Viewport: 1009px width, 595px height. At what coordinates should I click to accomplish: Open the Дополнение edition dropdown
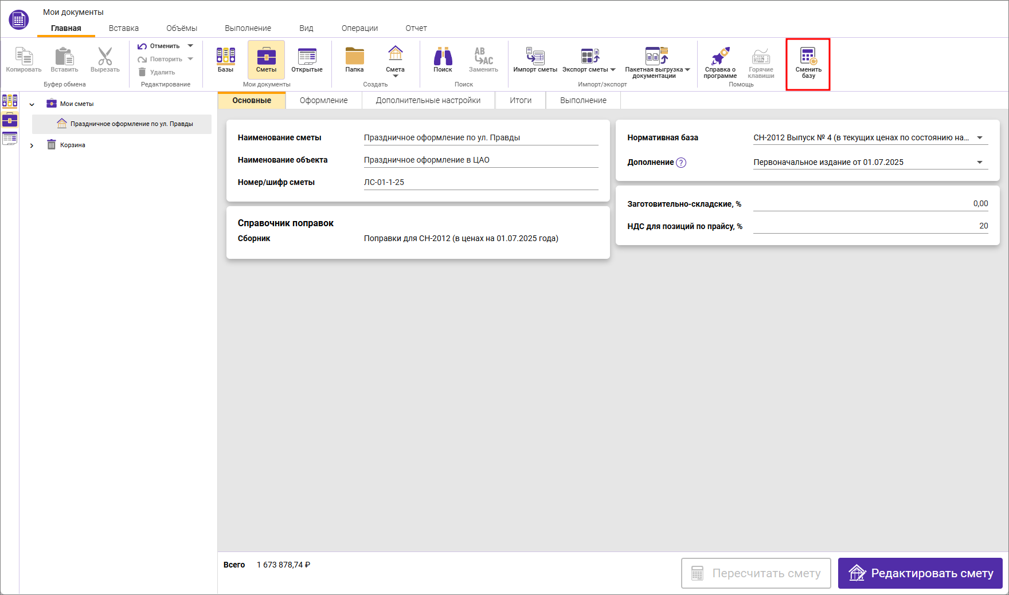pyautogui.click(x=980, y=162)
